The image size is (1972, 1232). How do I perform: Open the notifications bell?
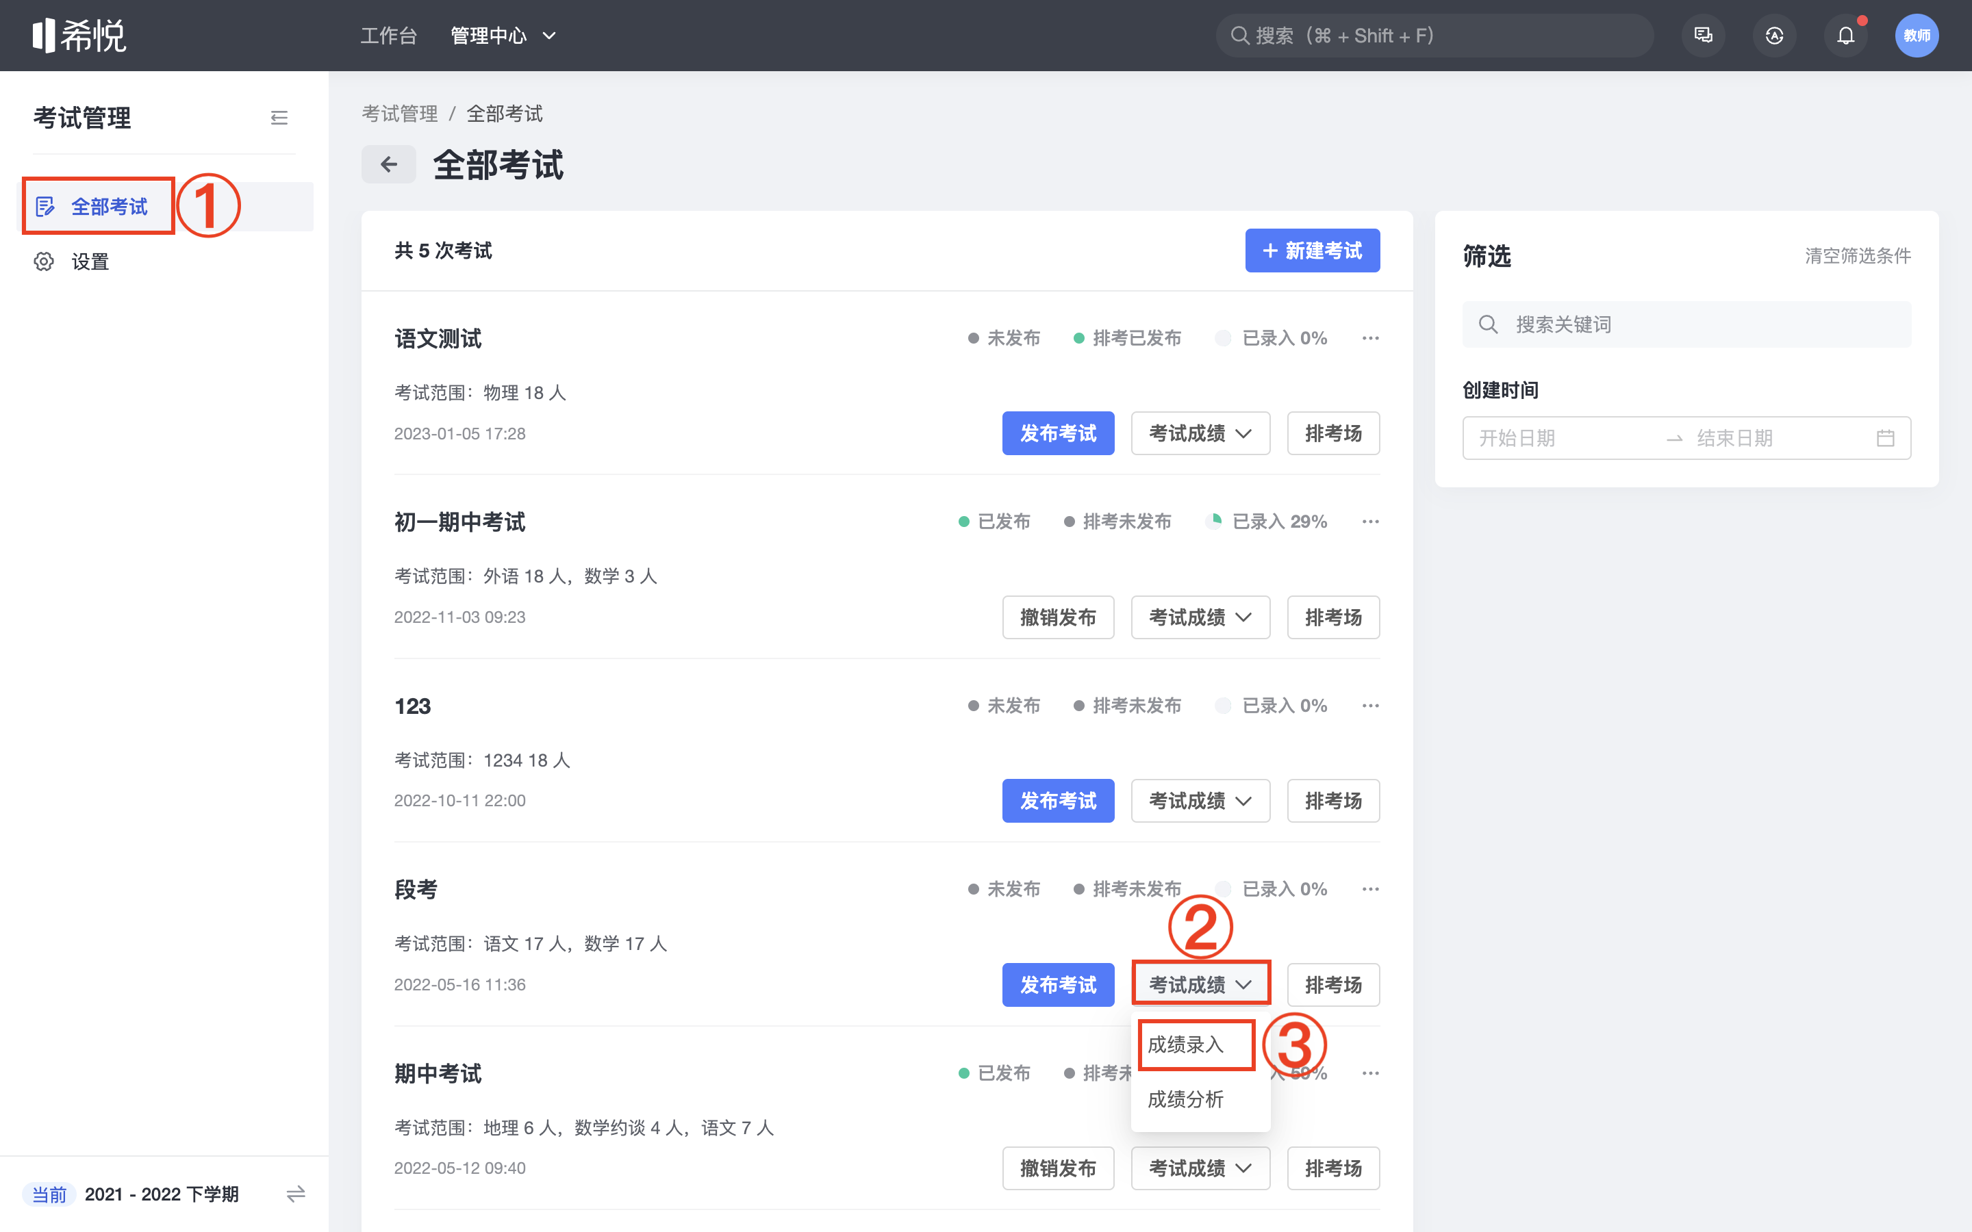coord(1846,35)
